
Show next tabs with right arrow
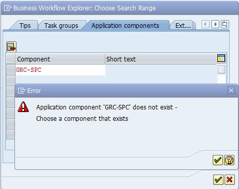coord(215,24)
